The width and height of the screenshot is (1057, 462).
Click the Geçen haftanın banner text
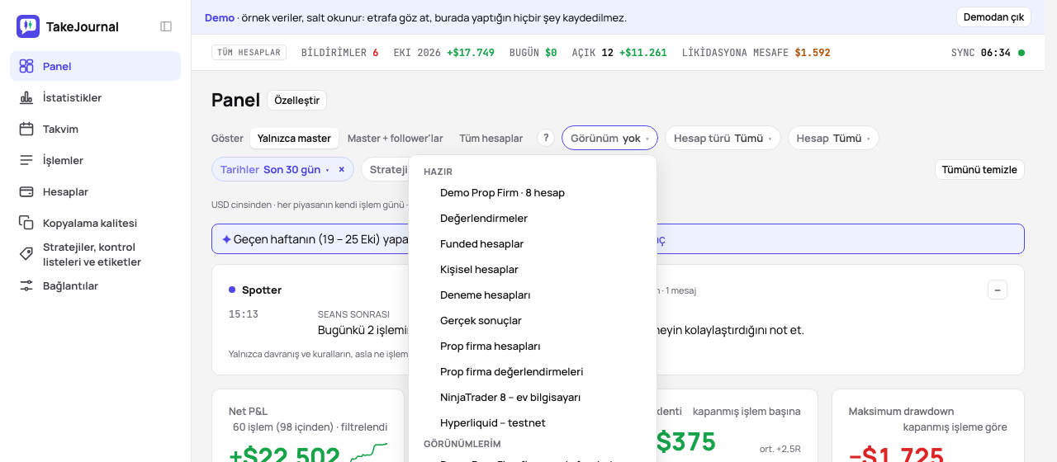tap(321, 239)
